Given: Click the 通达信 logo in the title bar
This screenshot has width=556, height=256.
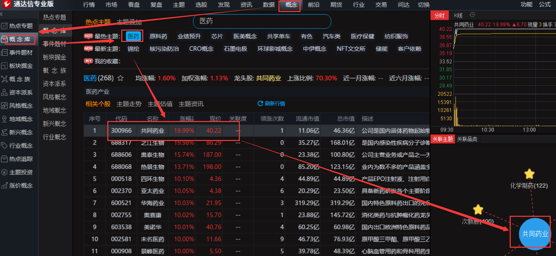Looking at the screenshot, I should pyautogui.click(x=6, y=4).
